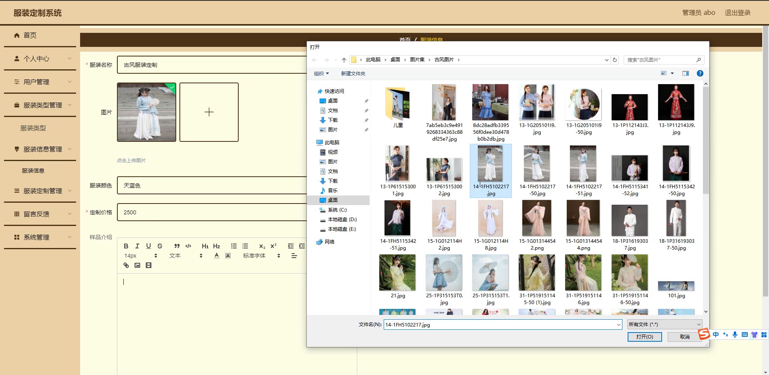Screen dimensions: 769x375
Task: Refresh the file dialog folder view
Action: click(x=615, y=60)
